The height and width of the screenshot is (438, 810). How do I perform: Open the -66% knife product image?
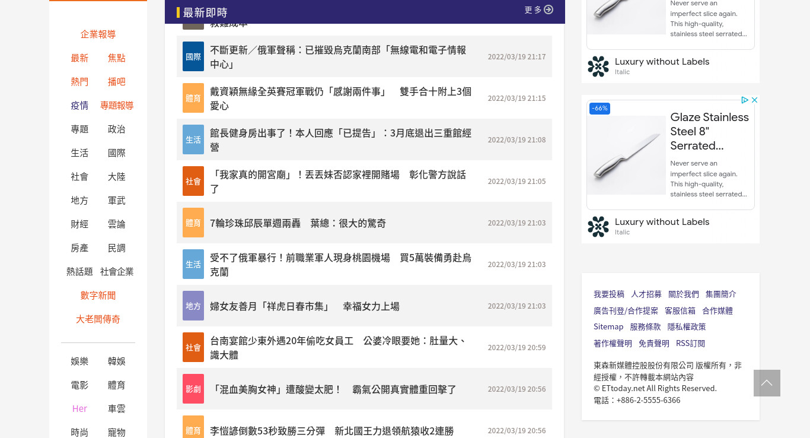(626, 155)
